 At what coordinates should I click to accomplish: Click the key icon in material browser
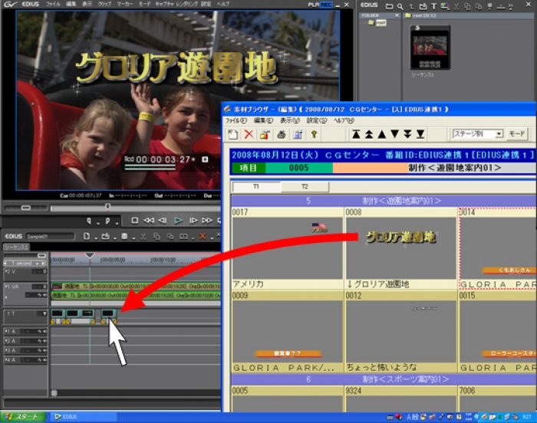tap(314, 134)
